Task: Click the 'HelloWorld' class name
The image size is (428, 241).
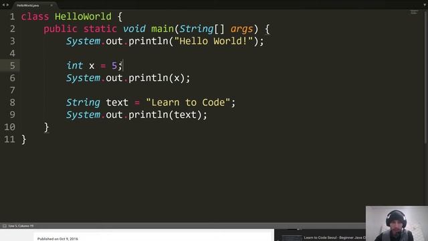Action: point(83,17)
